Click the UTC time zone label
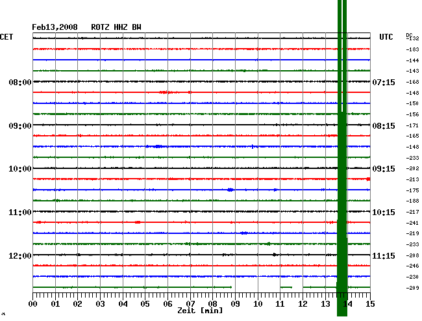422x321 pixels. (x=386, y=37)
